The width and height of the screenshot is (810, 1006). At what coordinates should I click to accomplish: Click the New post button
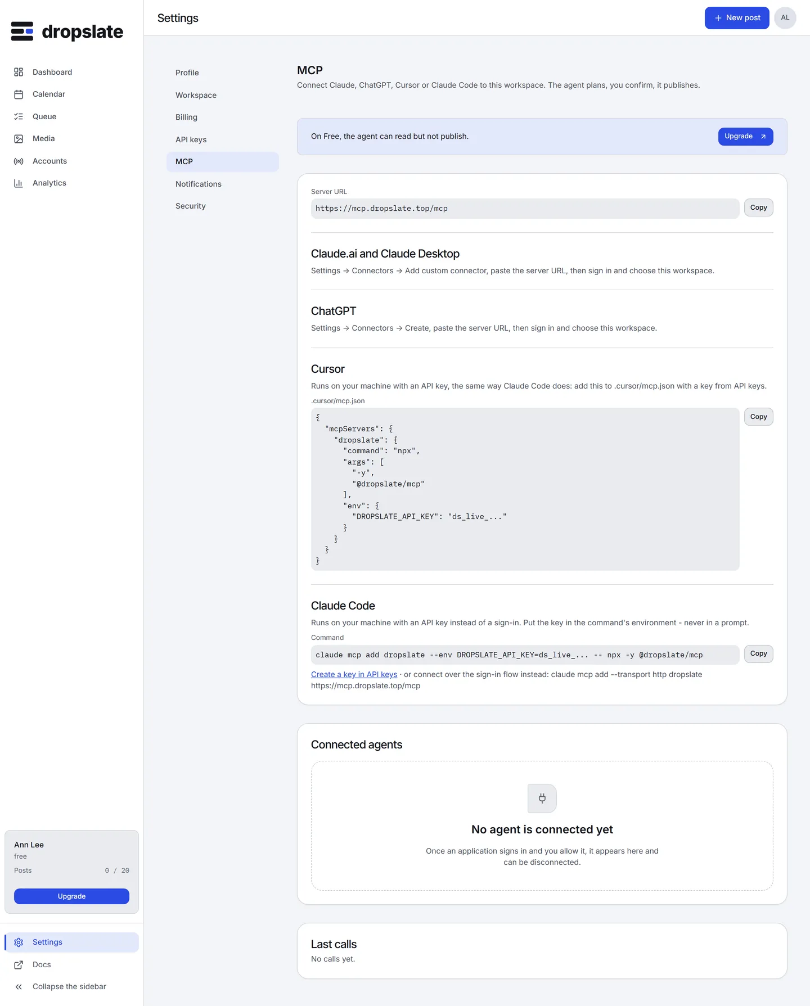point(737,18)
